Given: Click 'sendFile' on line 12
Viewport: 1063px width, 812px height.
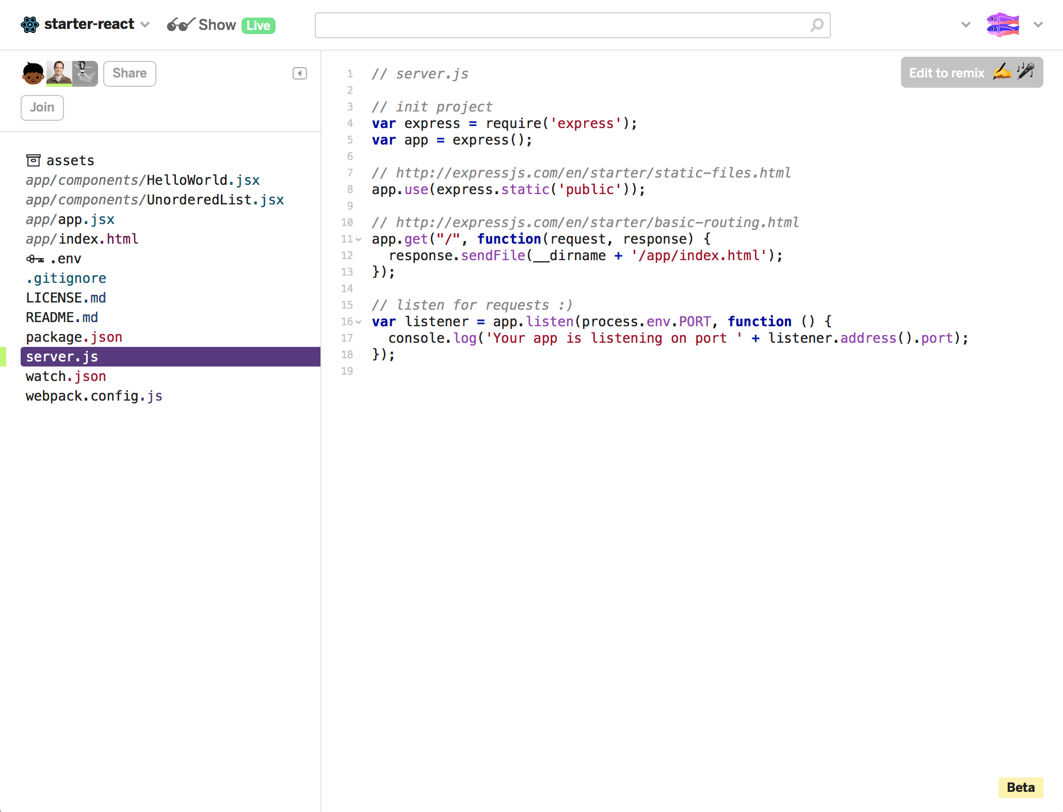Looking at the screenshot, I should 493,256.
